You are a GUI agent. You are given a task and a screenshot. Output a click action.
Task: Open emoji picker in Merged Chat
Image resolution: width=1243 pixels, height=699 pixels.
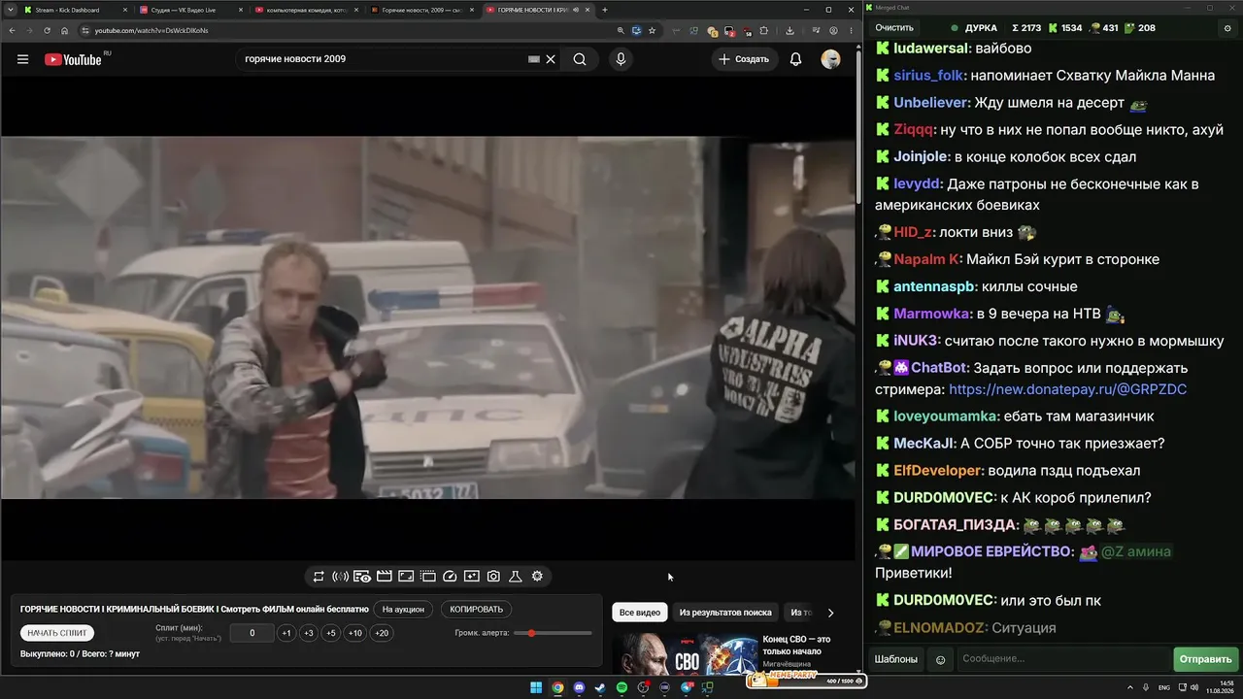[x=940, y=659]
